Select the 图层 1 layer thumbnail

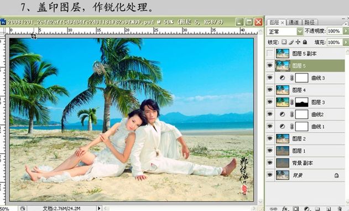point(283,151)
